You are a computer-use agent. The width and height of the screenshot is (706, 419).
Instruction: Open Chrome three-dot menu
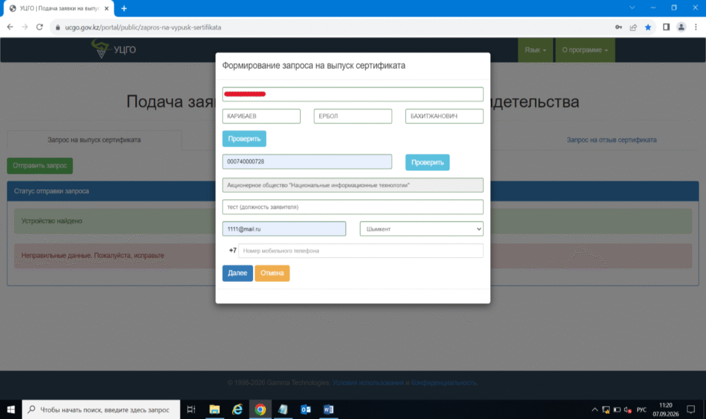pos(696,28)
